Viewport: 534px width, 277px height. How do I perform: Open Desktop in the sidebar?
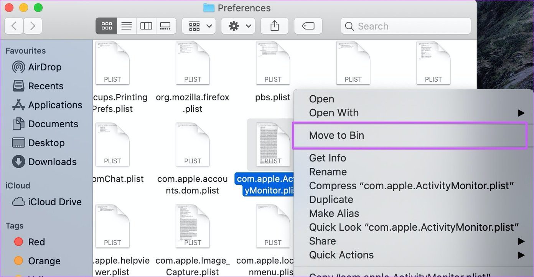tap(38, 143)
